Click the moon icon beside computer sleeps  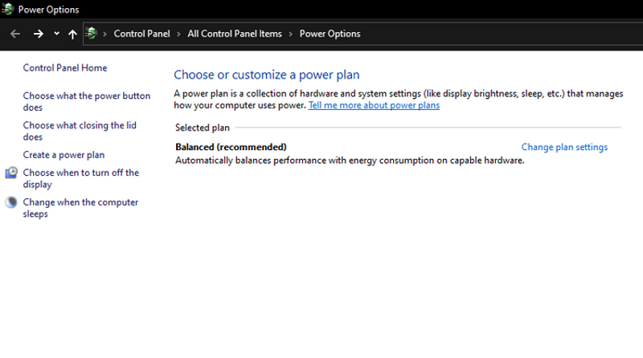click(x=11, y=203)
